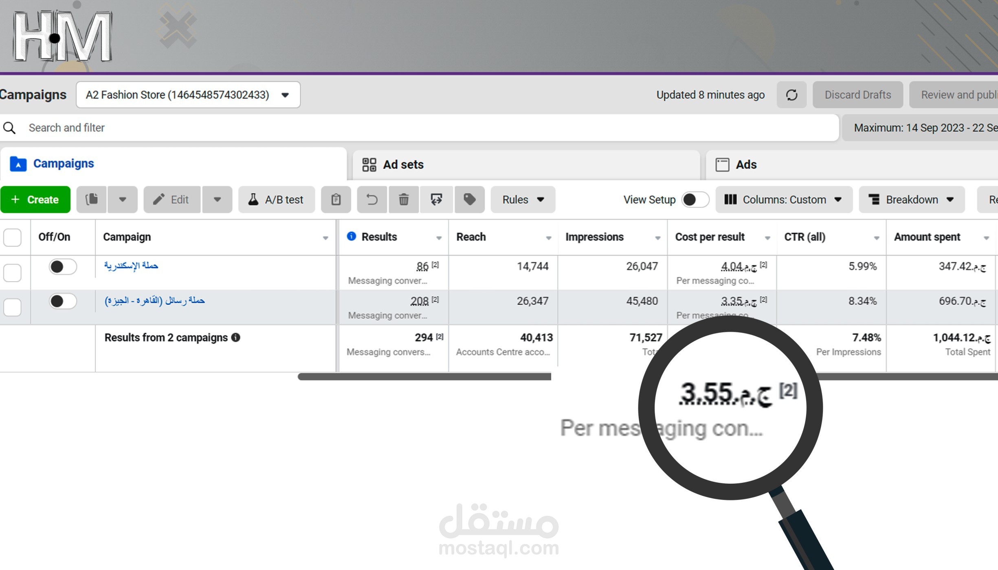Screen dimensions: 998x570
Task: Duplicate the selected campaign
Action: click(x=91, y=199)
